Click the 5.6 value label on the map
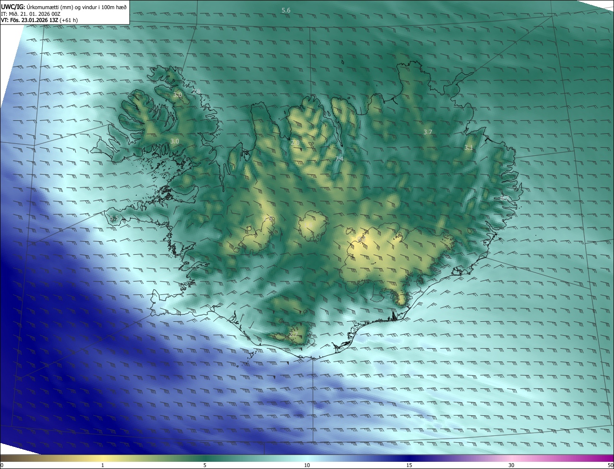Image resolution: width=614 pixels, height=469 pixels. [x=286, y=10]
